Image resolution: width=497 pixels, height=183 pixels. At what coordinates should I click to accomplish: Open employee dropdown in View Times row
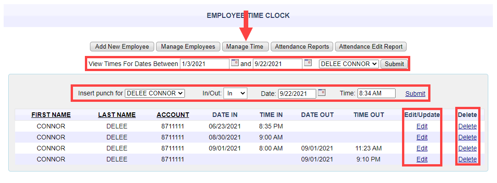[x=349, y=64]
